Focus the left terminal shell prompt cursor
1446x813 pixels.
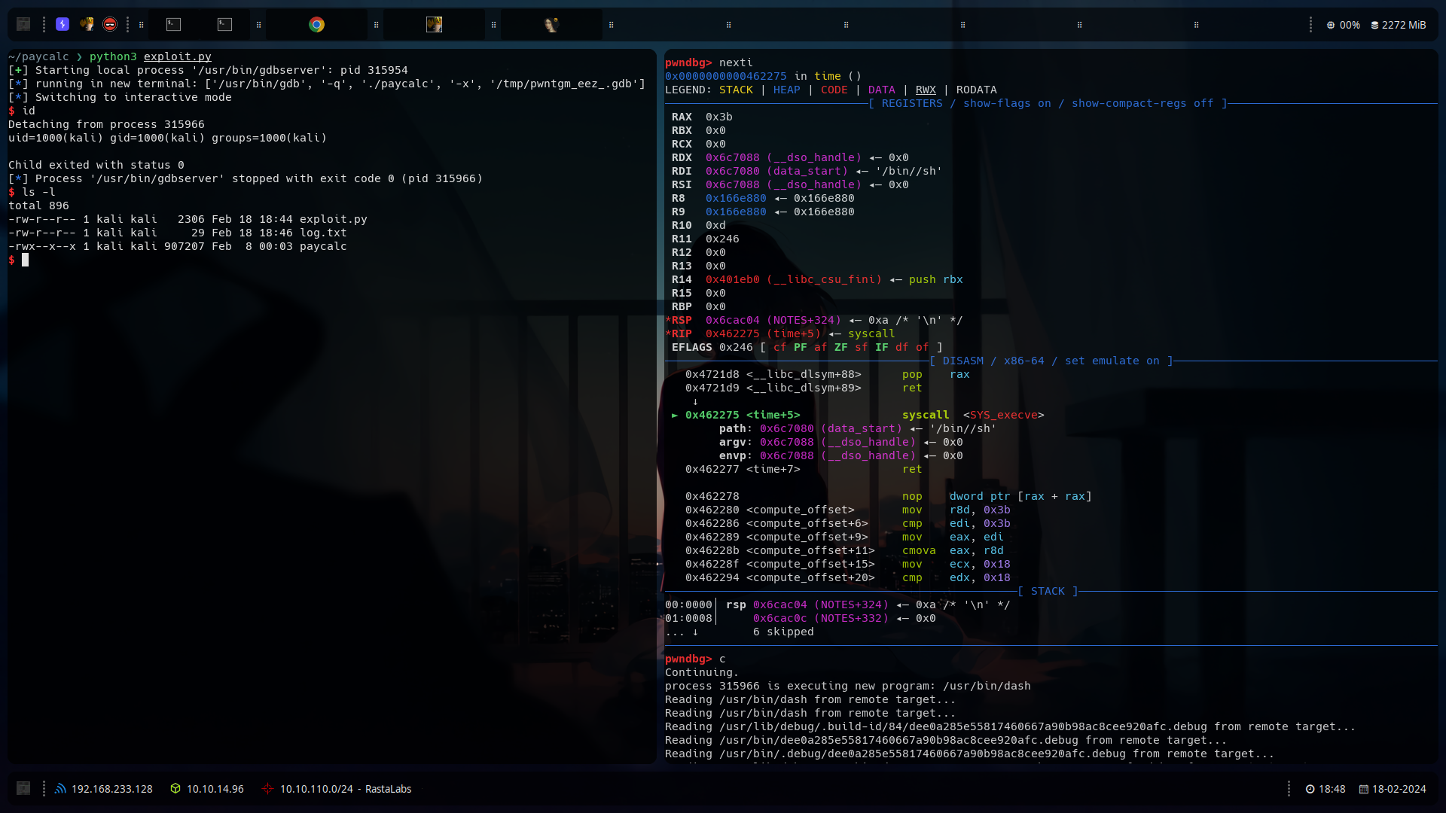pos(25,260)
